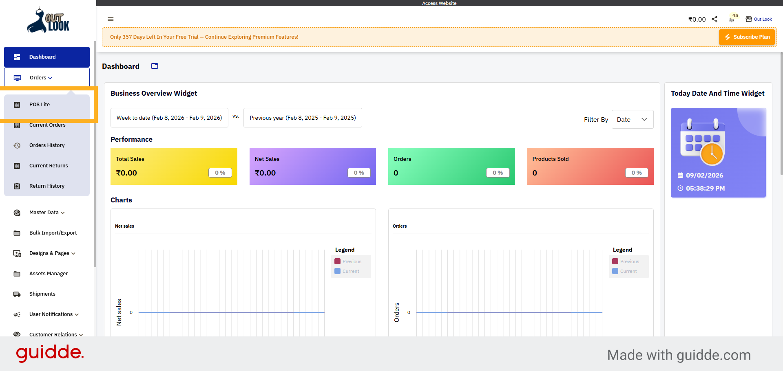Toggle Current series in Orders chart legend

626,271
